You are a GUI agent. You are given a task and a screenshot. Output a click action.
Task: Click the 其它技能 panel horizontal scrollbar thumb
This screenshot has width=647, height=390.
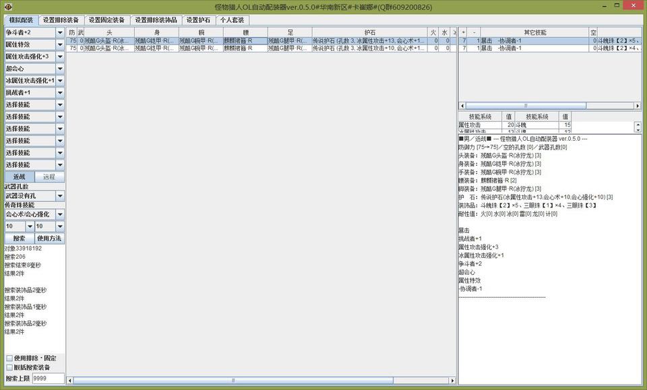526,106
